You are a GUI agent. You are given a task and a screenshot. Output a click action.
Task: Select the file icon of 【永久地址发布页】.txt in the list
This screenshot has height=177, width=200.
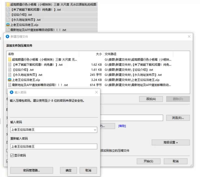[10, 75]
